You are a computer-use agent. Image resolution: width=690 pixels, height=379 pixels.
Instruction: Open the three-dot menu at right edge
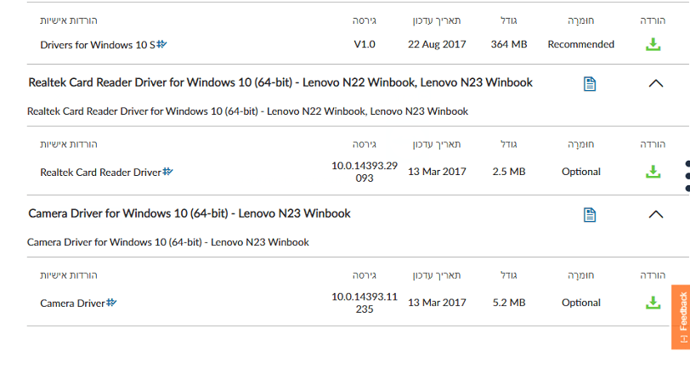pos(687,175)
